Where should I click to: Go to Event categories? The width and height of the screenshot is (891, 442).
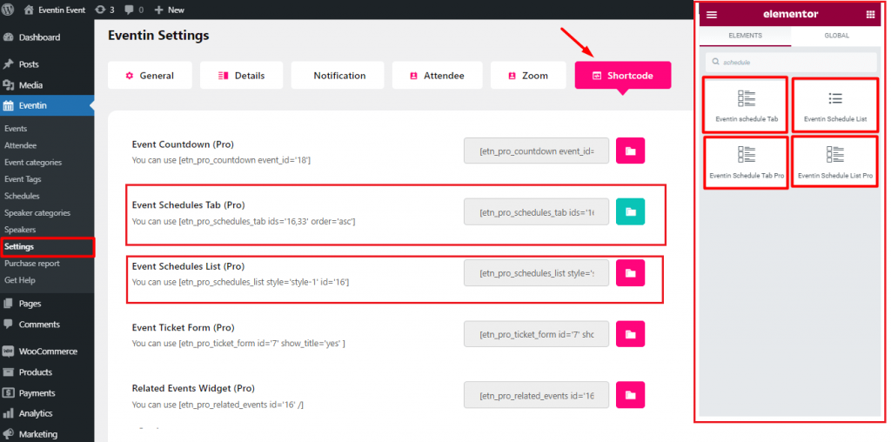(33, 163)
